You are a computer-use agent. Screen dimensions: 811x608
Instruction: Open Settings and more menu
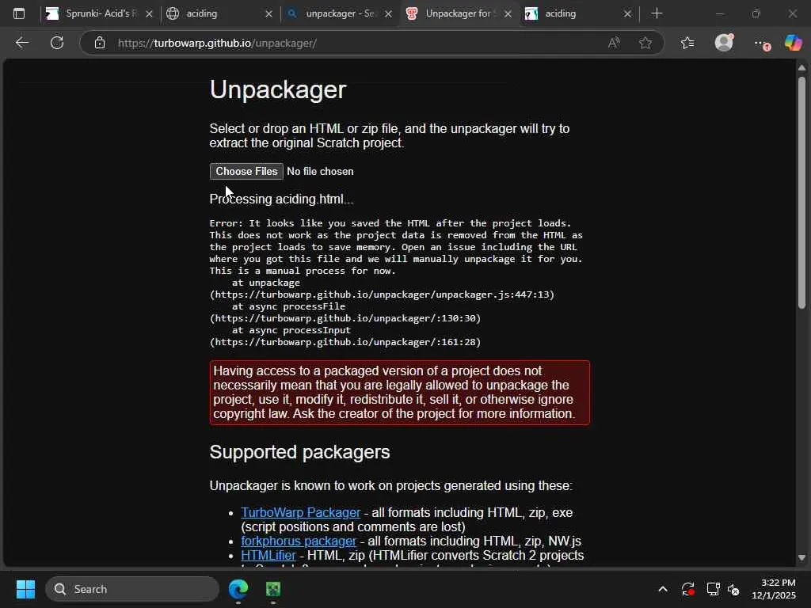point(761,44)
